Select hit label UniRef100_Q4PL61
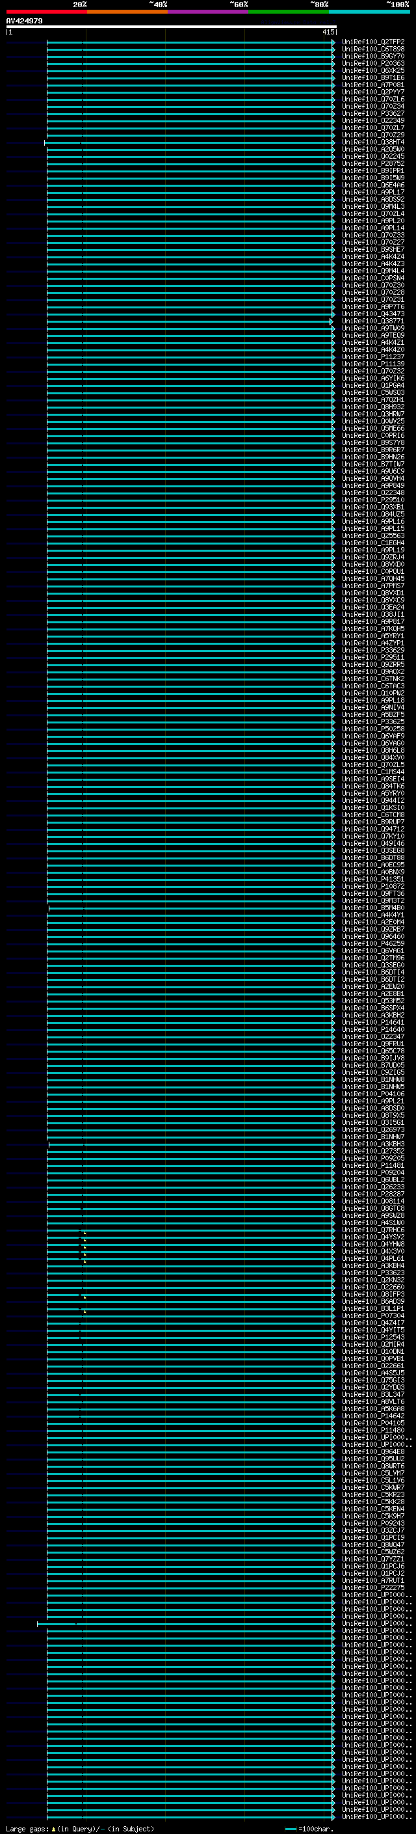 point(373,1259)
